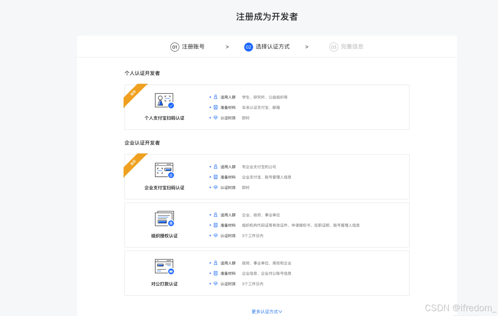This screenshot has height=316, width=498.
Task: Click the 01 step circle icon
Action: [175, 47]
